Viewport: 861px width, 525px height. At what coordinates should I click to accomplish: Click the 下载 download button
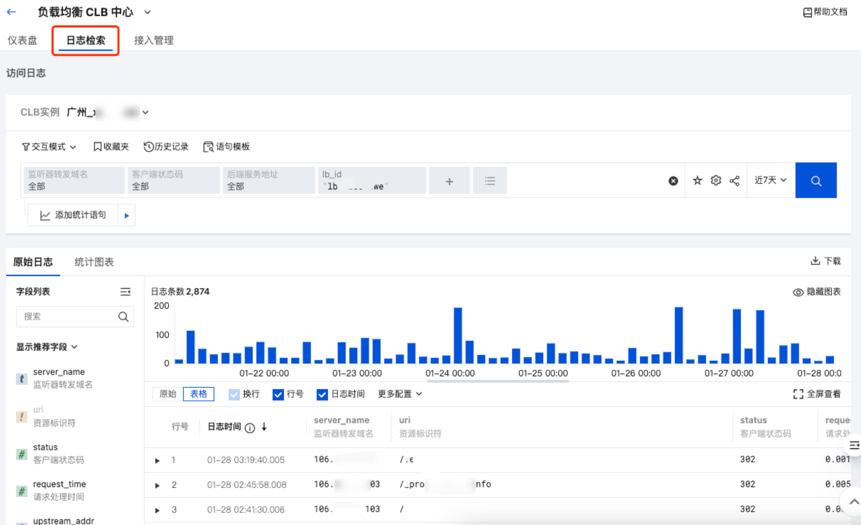(826, 261)
